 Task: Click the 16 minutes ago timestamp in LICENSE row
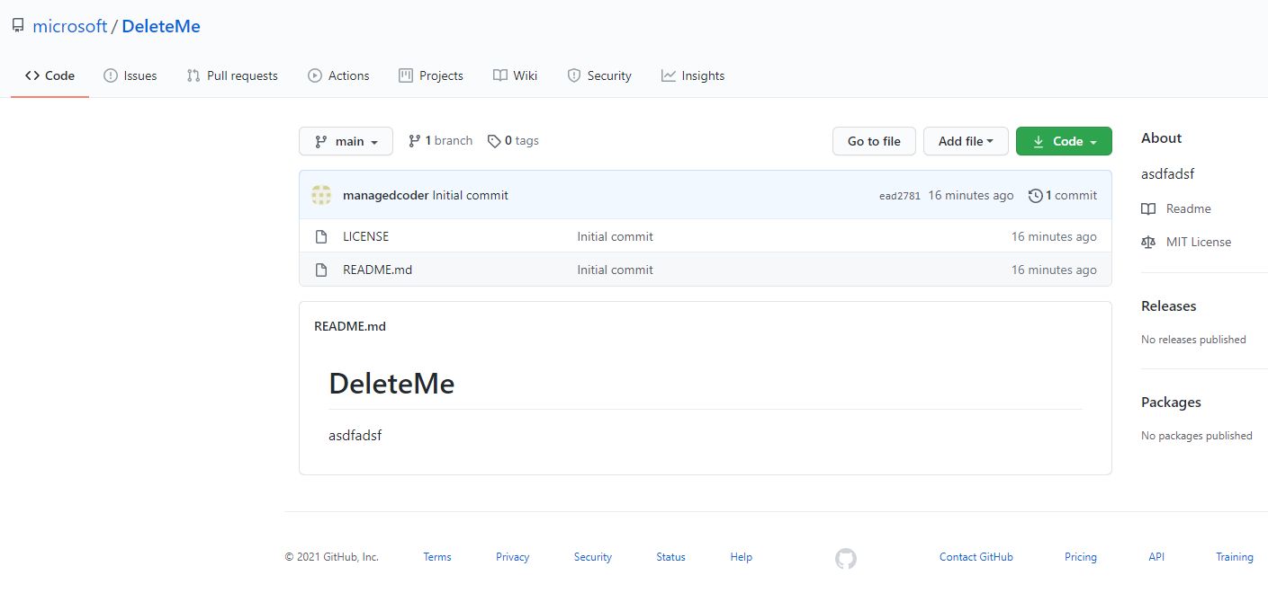1054,236
